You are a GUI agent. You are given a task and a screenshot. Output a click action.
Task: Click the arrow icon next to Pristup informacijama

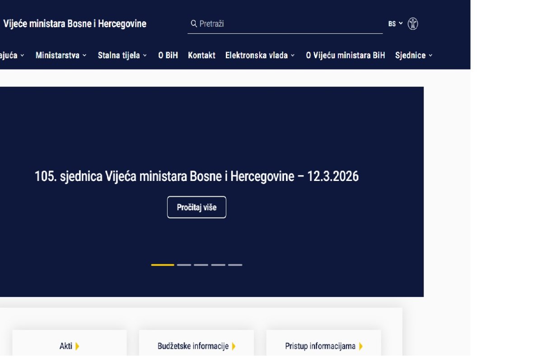(360, 347)
